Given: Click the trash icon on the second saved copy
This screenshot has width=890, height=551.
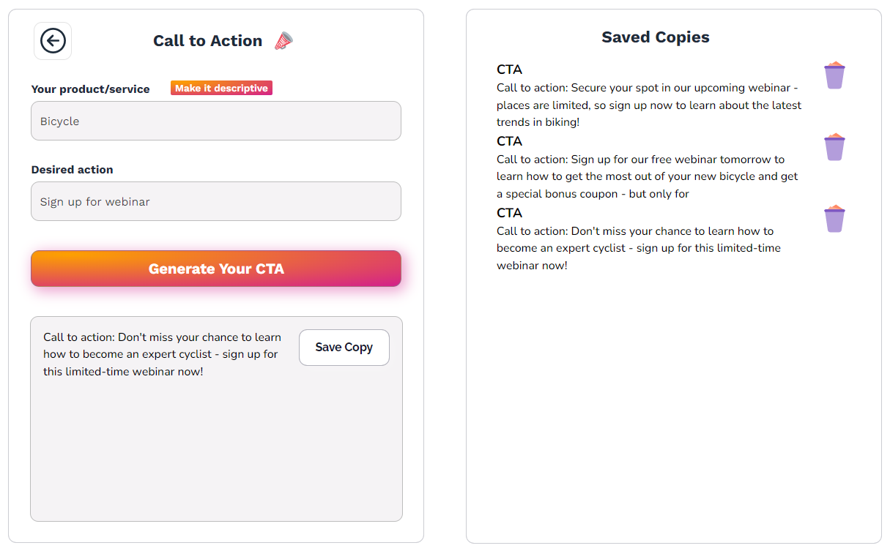Looking at the screenshot, I should [x=834, y=147].
